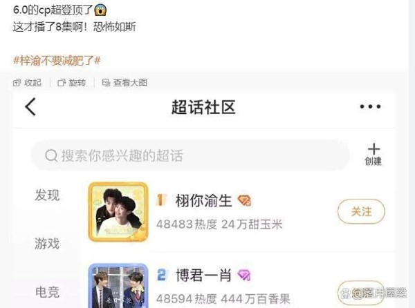This screenshot has height=308, width=415.
Task: Focus the 搜索你感兴趣的超话 search field
Action: coord(190,155)
